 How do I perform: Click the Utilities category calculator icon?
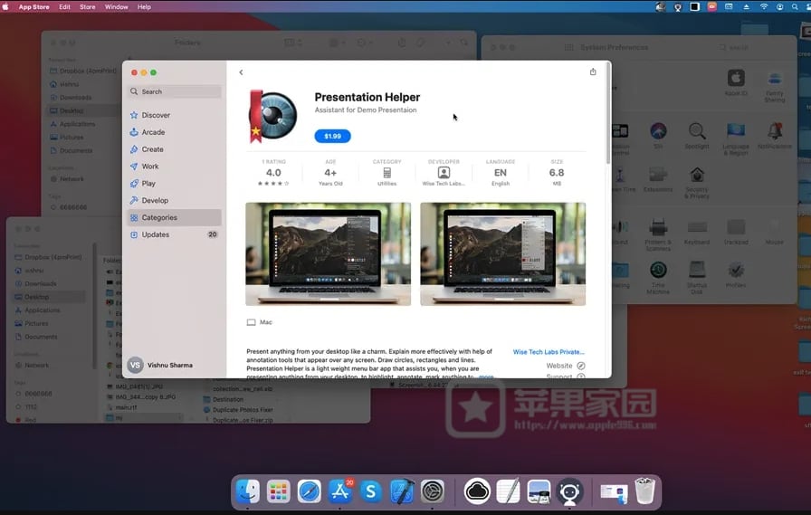[386, 173]
